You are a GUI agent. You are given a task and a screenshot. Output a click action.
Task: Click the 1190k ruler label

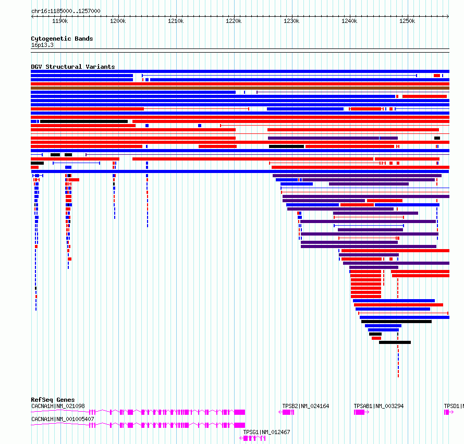click(60, 21)
